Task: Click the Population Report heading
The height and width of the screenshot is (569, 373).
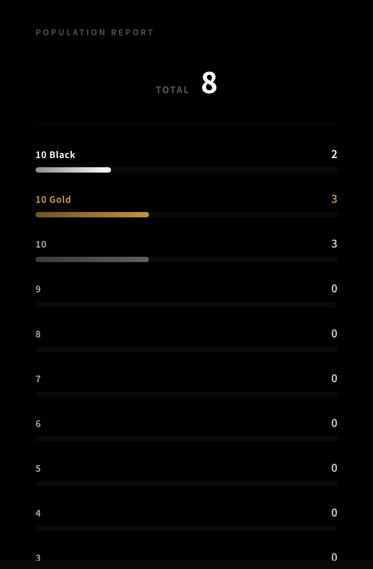Action: pos(94,32)
